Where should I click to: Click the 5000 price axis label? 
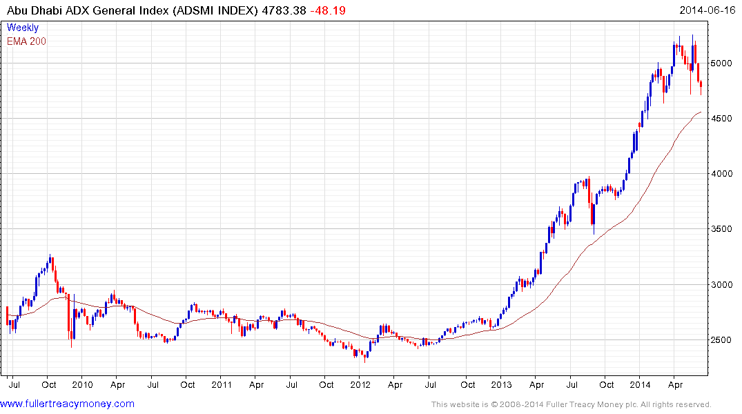click(x=722, y=63)
